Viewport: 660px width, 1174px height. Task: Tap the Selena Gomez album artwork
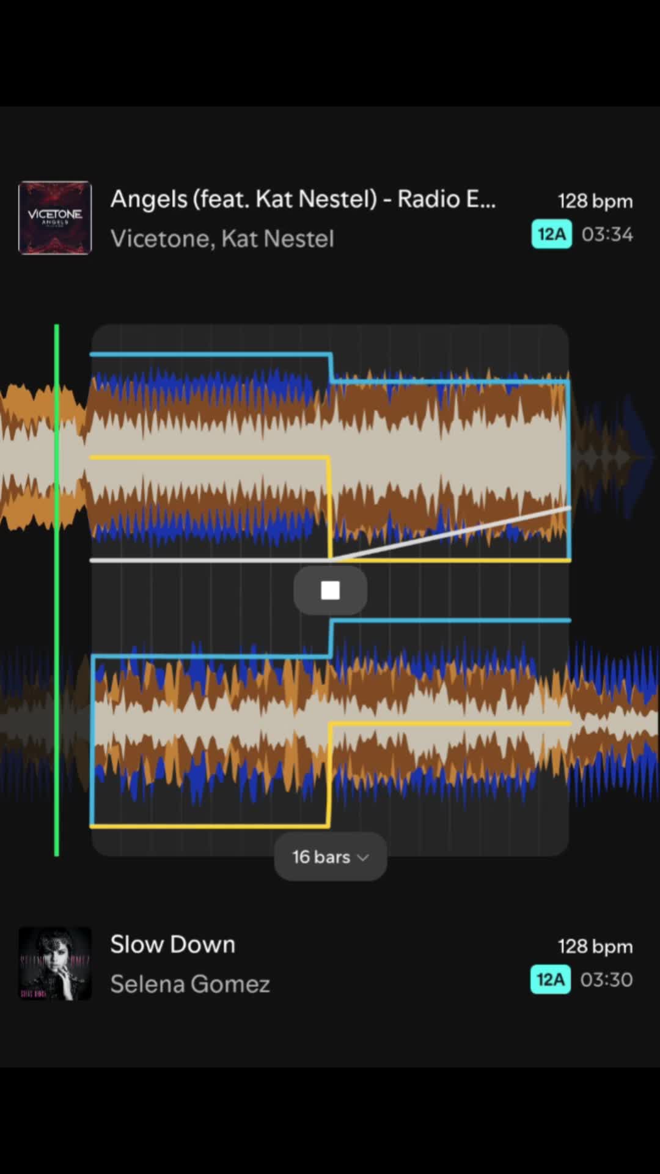coord(55,964)
